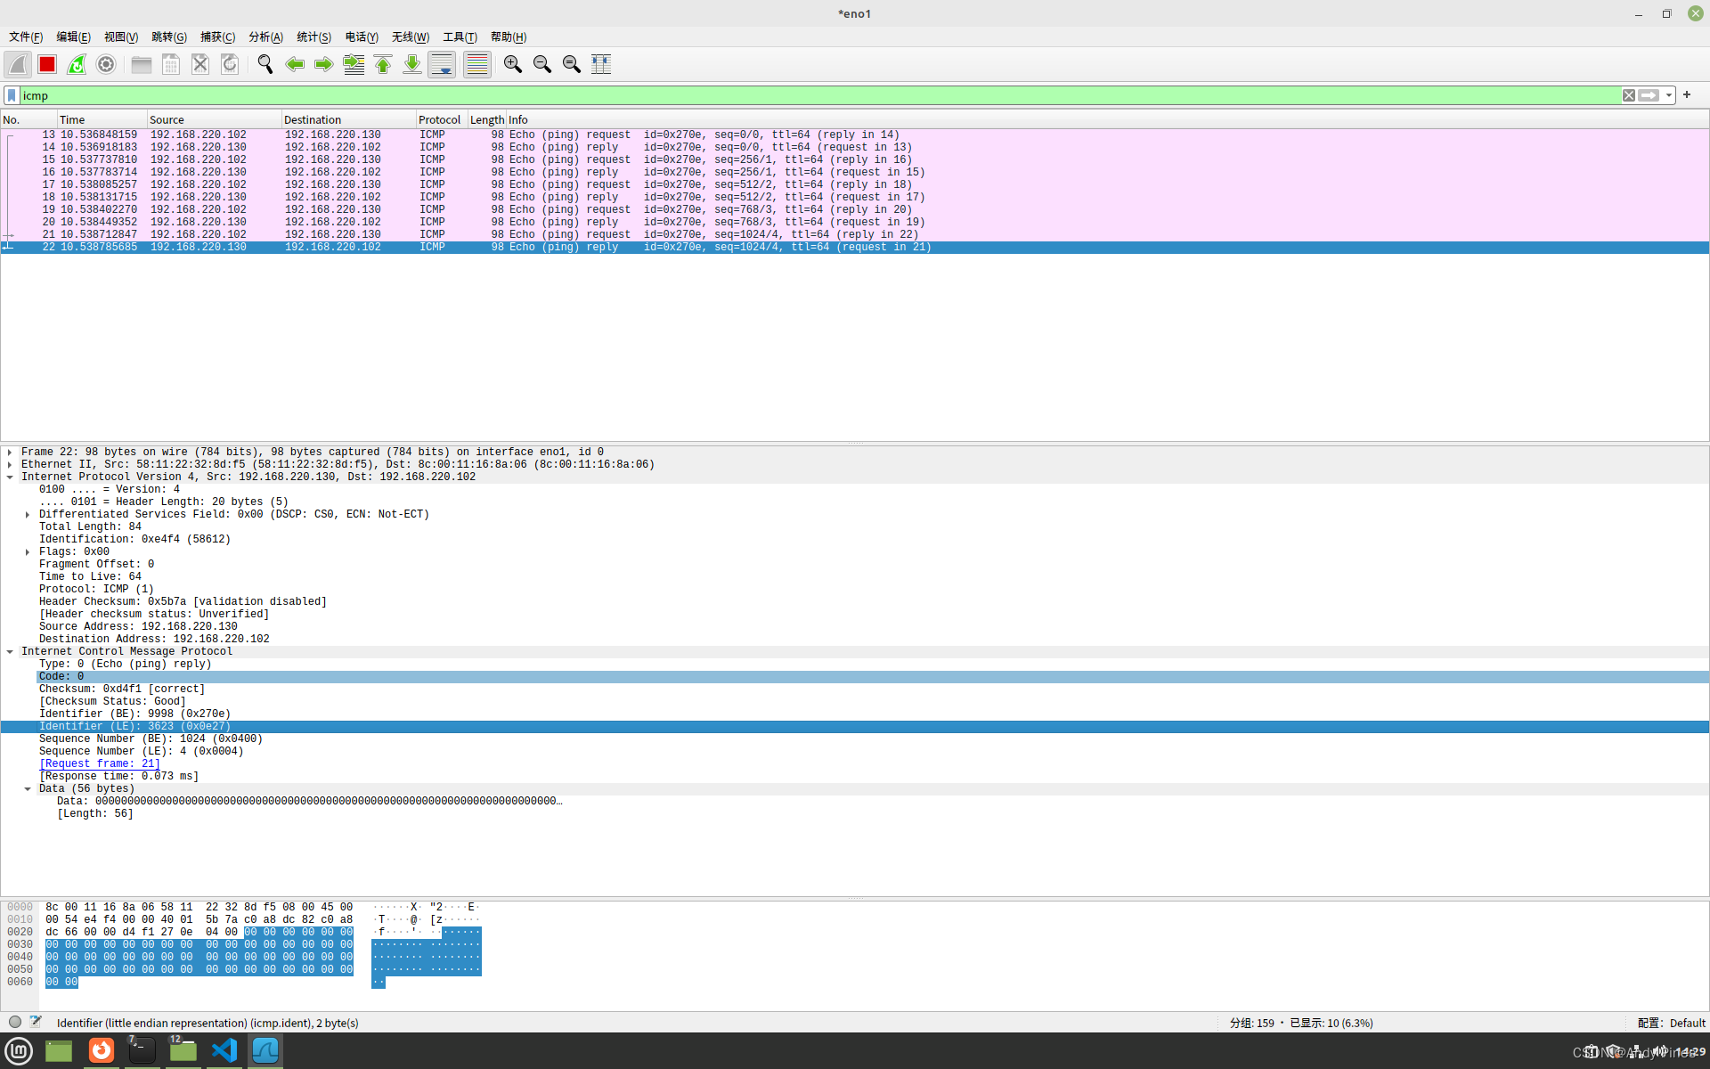Follow the Request frame: 21 link
Image resolution: width=1710 pixels, height=1069 pixels.
tap(99, 764)
